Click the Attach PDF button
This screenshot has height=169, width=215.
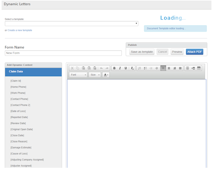pos(194,52)
